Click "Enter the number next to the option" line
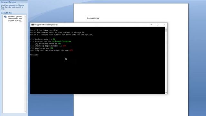This screenshot has height=116, width=206. pyautogui.click(x=58, y=32)
